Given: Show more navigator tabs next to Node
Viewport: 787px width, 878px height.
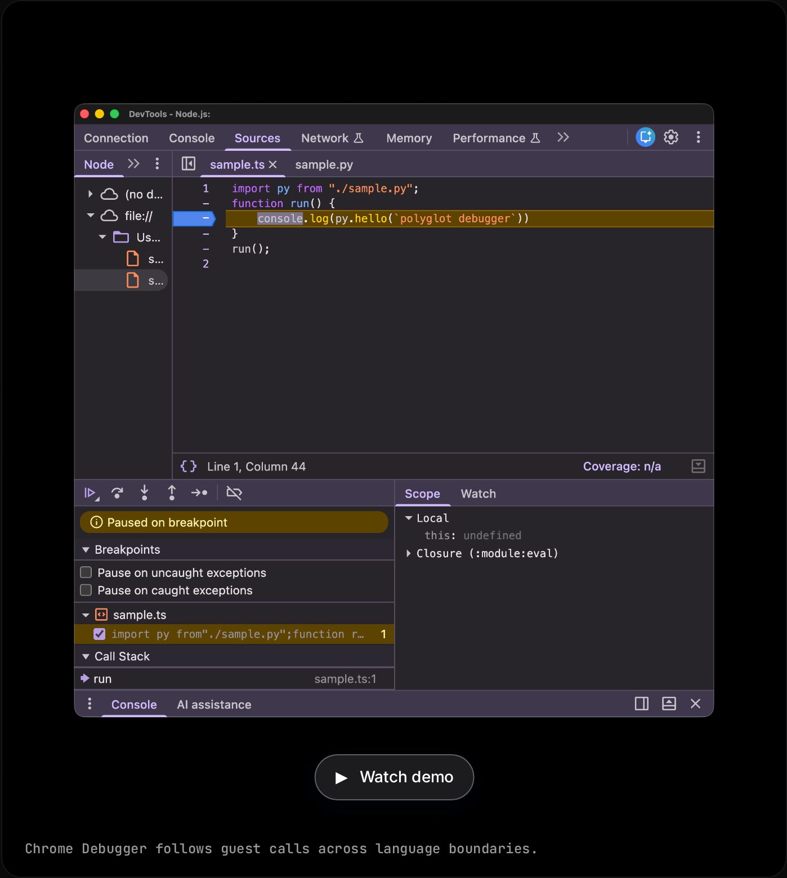Looking at the screenshot, I should point(133,164).
